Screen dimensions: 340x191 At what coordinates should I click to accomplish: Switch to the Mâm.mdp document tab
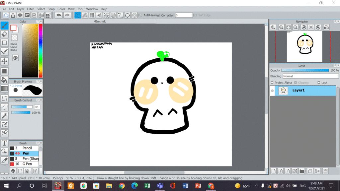(100, 22)
